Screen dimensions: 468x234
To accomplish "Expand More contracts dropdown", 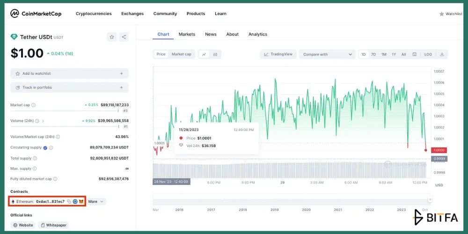I will tap(96, 201).
